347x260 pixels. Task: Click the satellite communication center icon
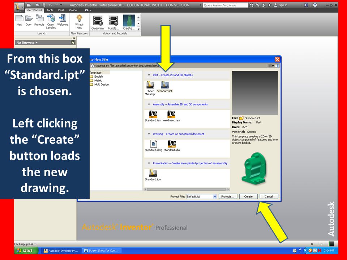pos(264,5)
